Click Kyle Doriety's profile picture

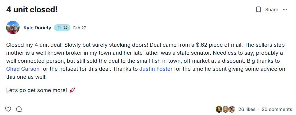[13, 27]
